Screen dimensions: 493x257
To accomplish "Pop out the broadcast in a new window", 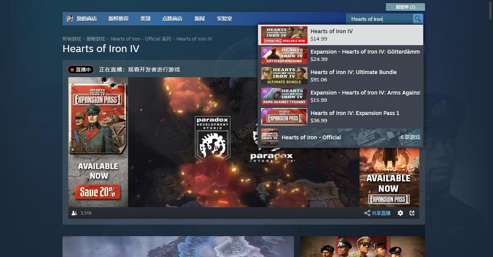I will tap(412, 213).
